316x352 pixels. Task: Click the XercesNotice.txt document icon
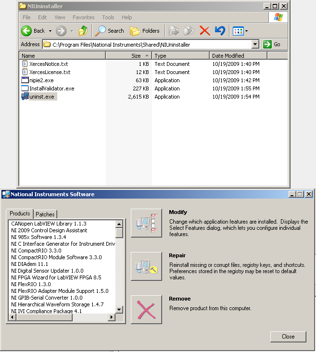click(25, 64)
